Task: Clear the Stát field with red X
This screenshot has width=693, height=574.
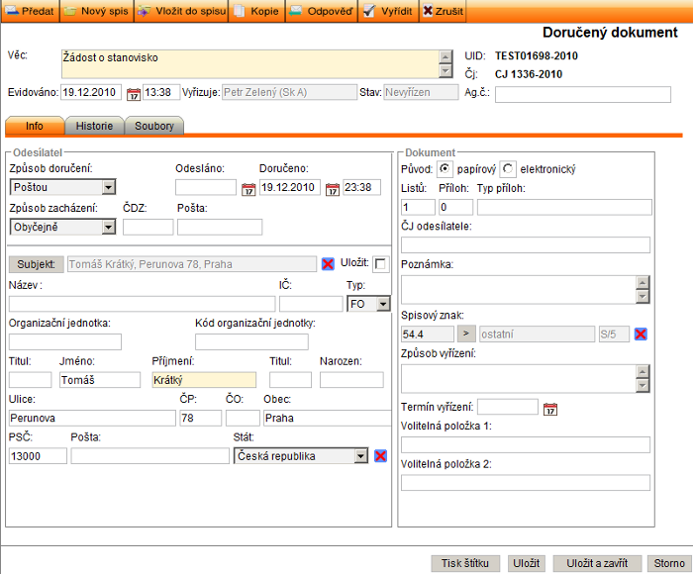Action: 380,455
